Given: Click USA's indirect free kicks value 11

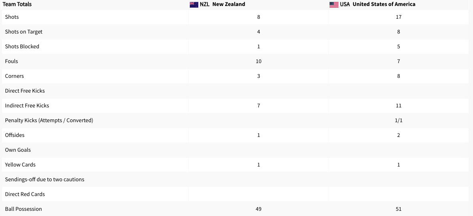Looking at the screenshot, I should [398, 106].
